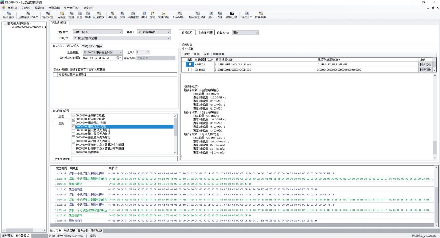Uncheck 00100200-正向有功电能 checkbox
The image size is (440, 238).
[74, 116]
